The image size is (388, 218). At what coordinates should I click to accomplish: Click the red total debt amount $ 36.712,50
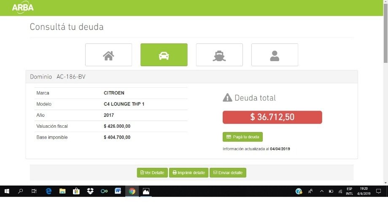[x=272, y=117]
